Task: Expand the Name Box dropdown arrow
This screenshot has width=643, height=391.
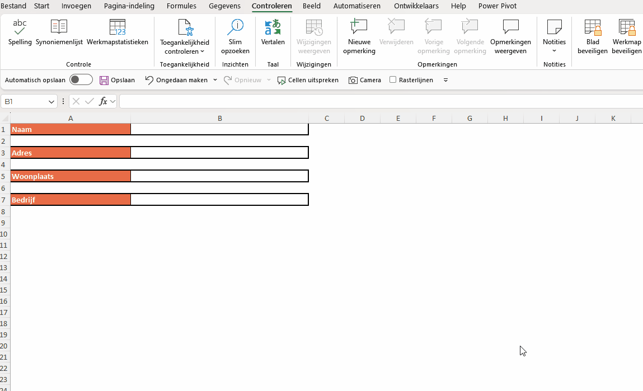Action: click(x=51, y=102)
